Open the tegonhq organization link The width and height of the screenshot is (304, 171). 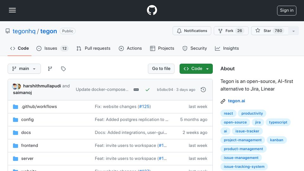[24, 31]
